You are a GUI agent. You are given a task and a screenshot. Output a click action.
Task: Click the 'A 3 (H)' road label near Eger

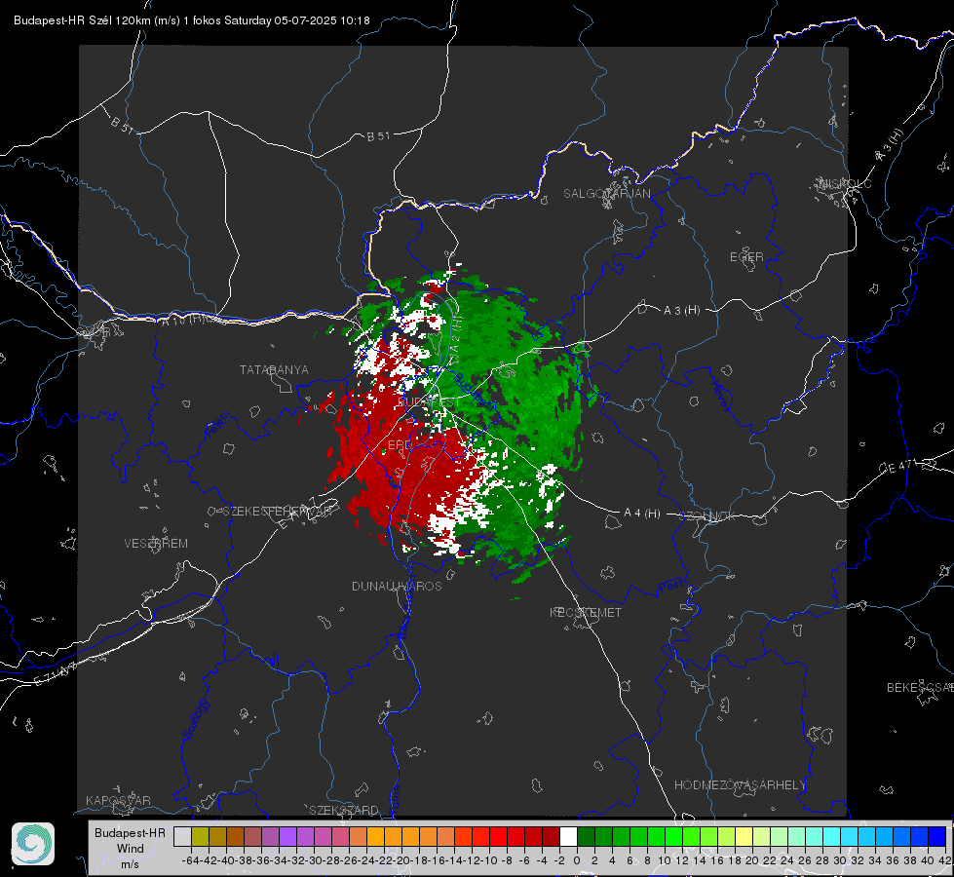coord(681,311)
